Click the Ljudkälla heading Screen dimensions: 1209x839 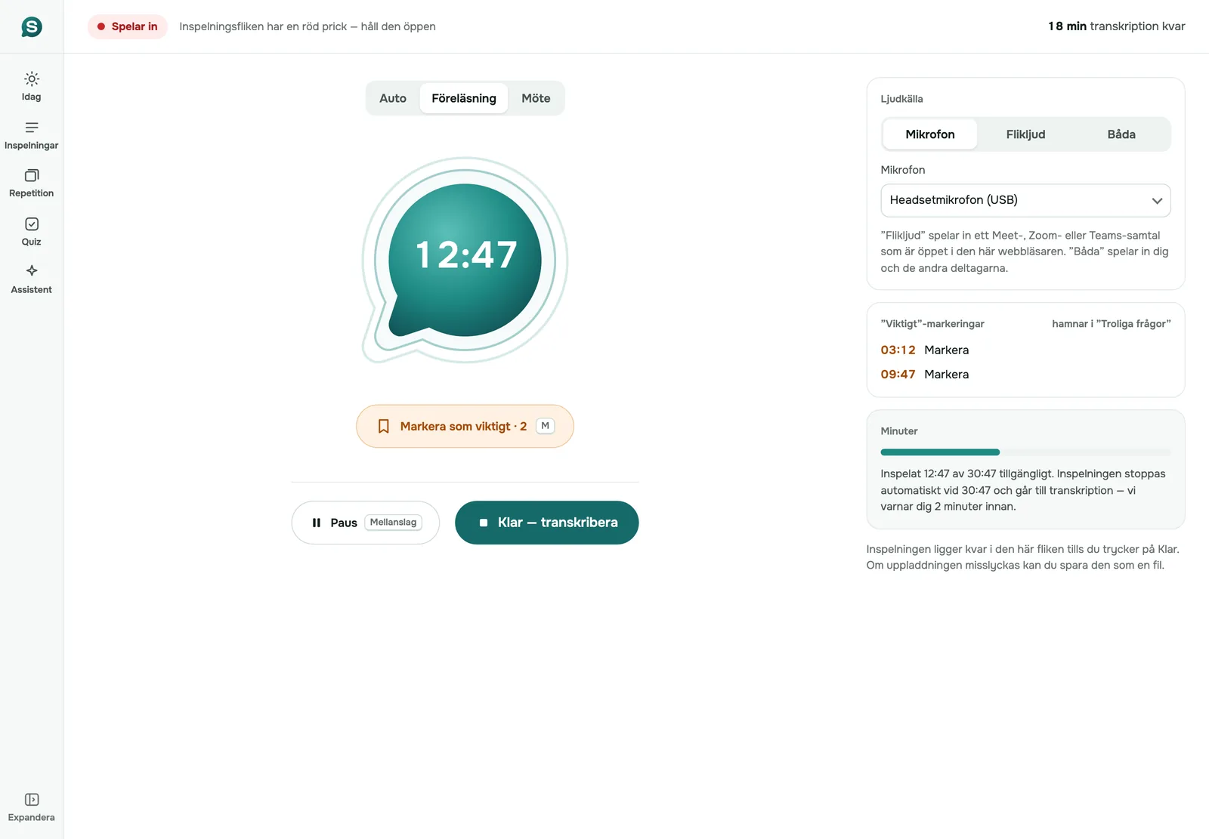[x=901, y=99]
